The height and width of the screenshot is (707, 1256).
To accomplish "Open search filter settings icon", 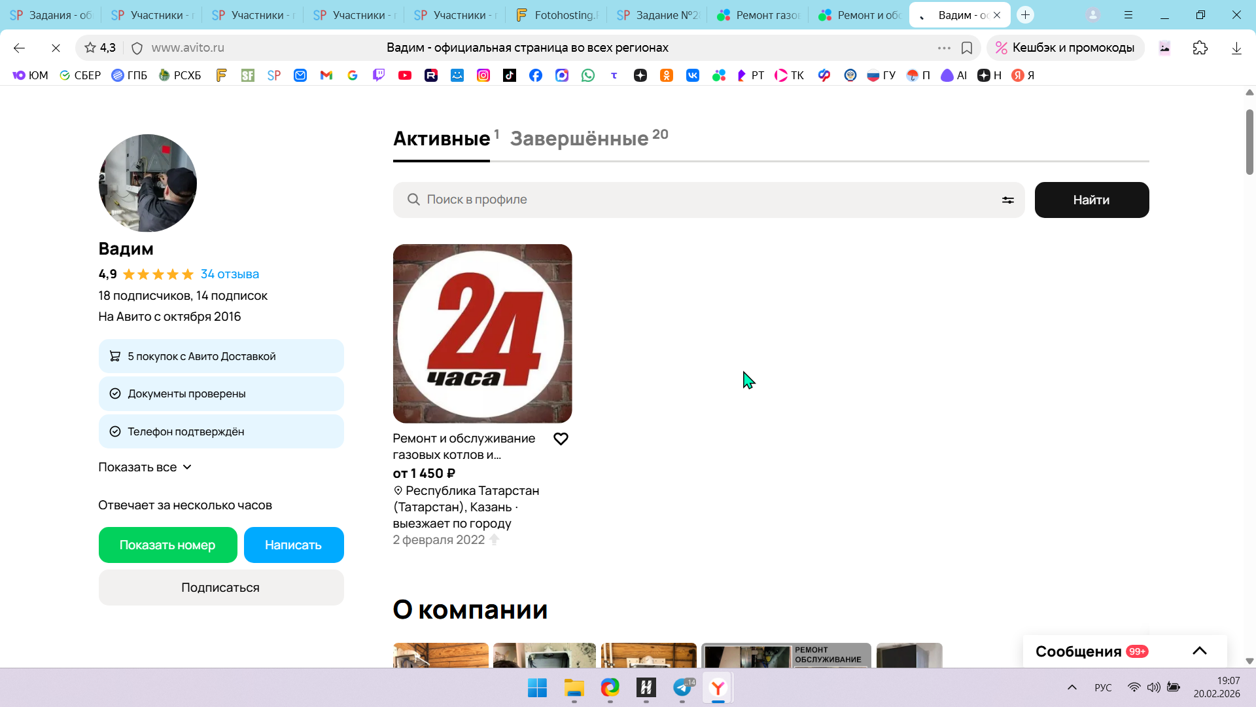I will pos(1007,200).
